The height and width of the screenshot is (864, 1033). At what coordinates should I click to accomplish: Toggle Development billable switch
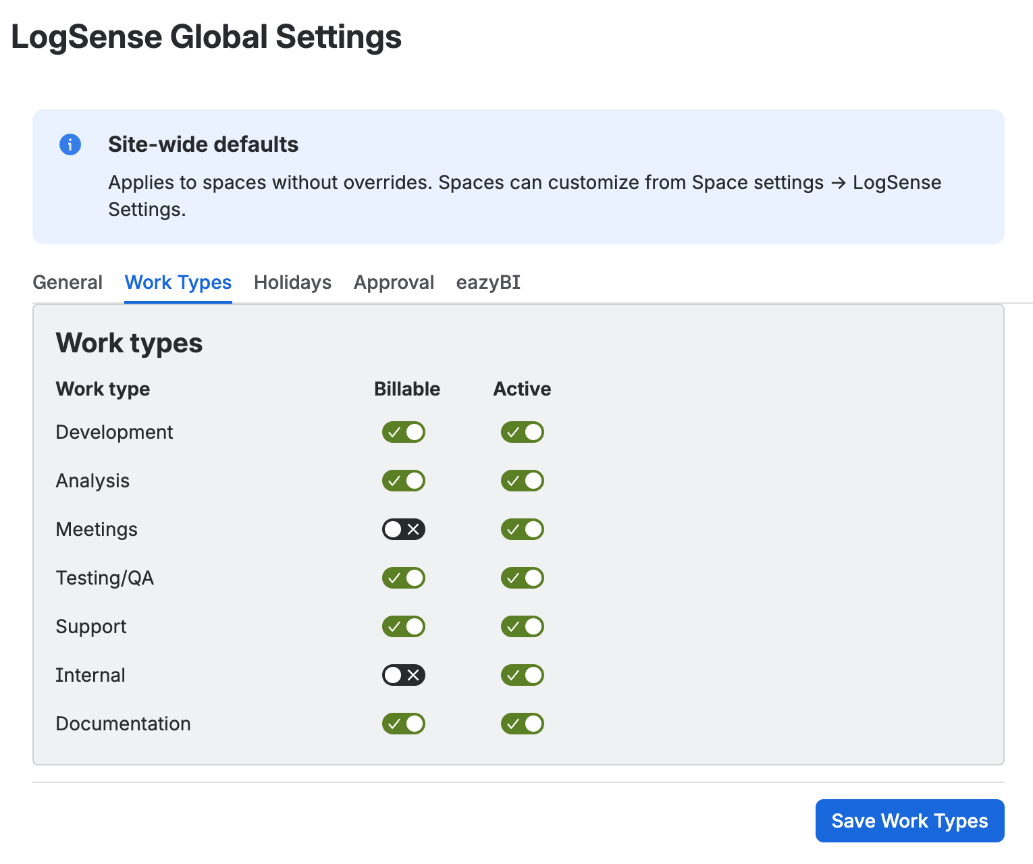pyautogui.click(x=404, y=432)
